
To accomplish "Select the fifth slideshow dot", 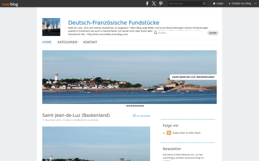I will point(133,106).
